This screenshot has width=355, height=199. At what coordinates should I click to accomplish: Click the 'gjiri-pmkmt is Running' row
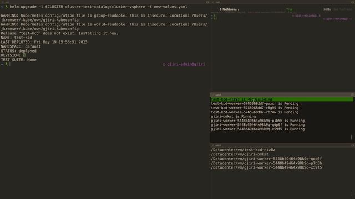click(233, 117)
